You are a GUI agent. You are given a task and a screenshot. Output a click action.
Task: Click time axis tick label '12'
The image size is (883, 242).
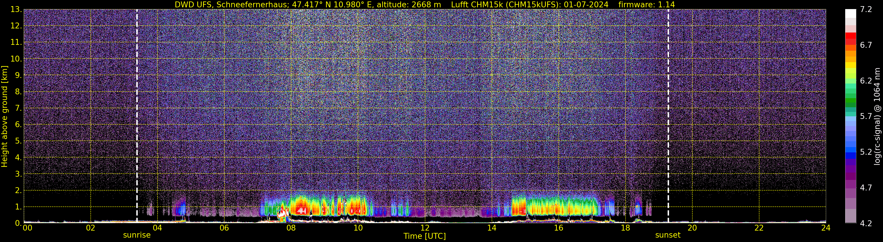click(x=425, y=228)
